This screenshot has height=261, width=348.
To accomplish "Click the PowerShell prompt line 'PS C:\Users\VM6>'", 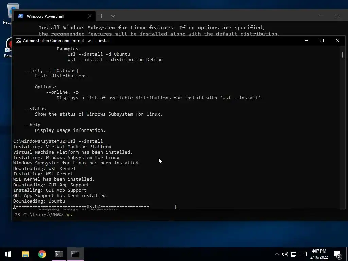I will (x=39, y=215).
